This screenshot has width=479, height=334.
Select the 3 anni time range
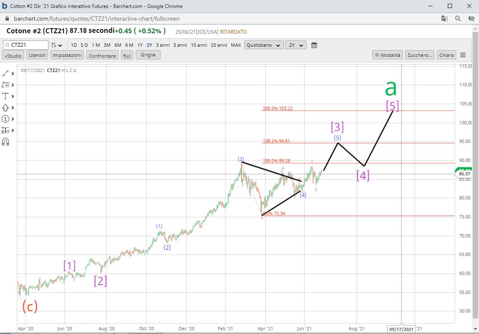[163, 45]
